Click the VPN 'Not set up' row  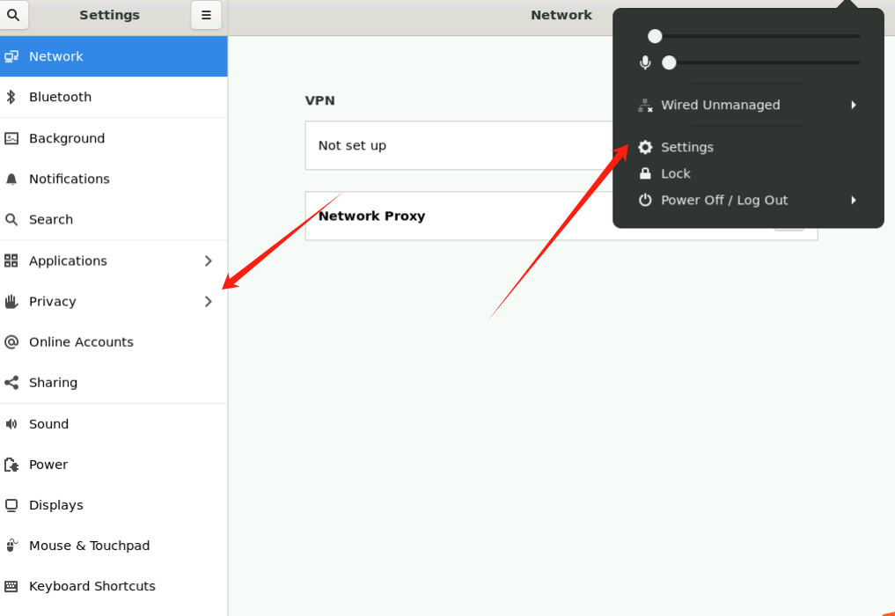coord(459,145)
